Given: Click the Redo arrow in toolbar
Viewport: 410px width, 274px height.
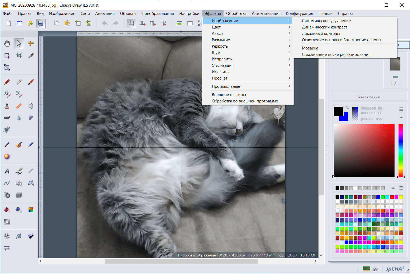Looking at the screenshot, I should click(116, 23).
